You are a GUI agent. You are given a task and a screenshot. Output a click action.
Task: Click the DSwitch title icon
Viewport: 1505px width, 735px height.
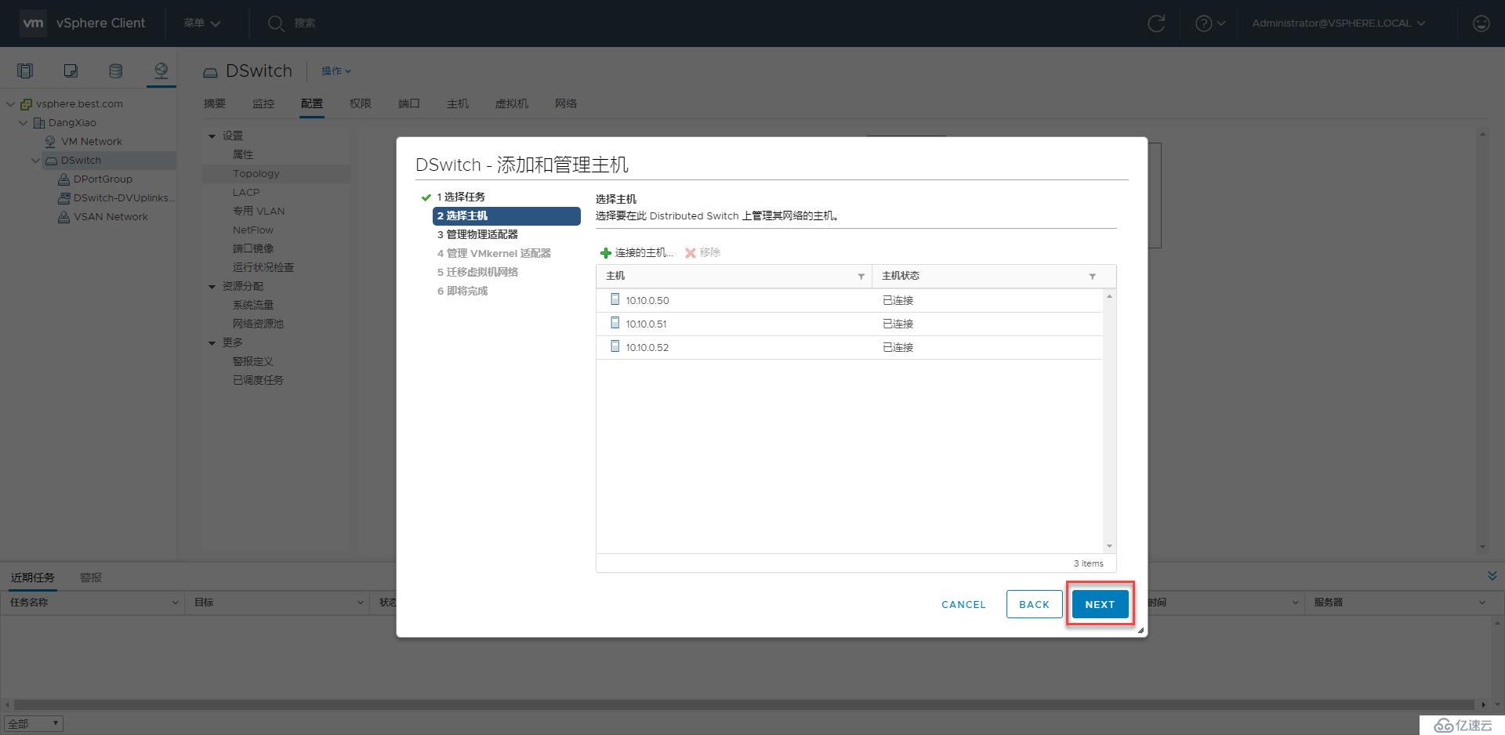(210, 72)
